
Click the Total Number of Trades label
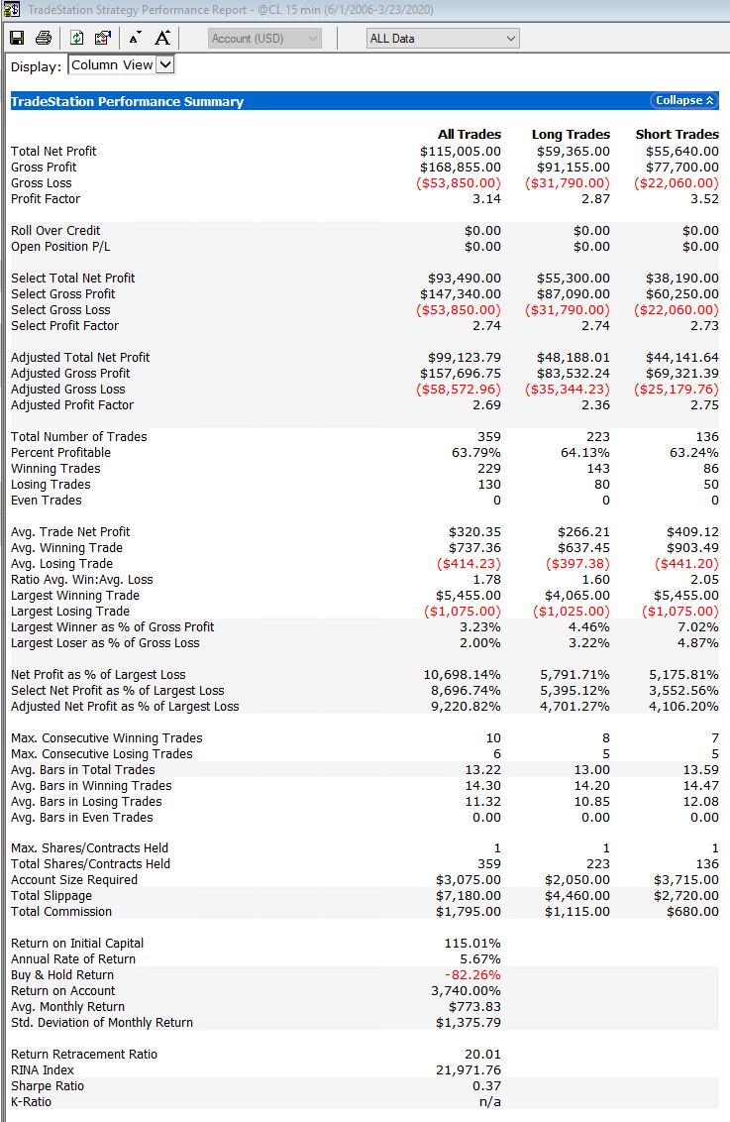pos(78,436)
